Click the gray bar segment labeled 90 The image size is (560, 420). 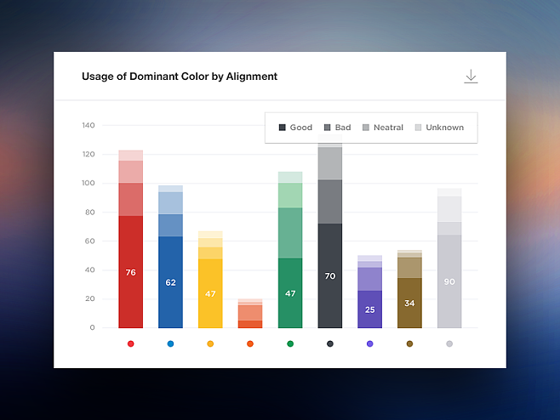click(x=449, y=281)
